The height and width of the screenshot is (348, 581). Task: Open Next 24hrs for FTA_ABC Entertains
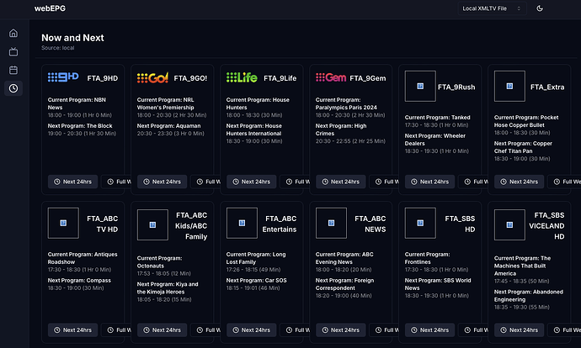[251, 330]
